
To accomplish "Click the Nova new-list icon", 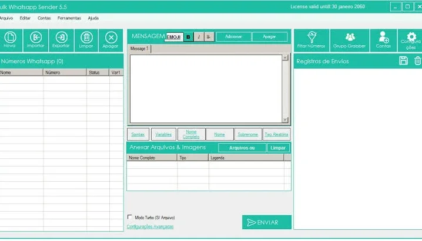I will click(x=11, y=40).
